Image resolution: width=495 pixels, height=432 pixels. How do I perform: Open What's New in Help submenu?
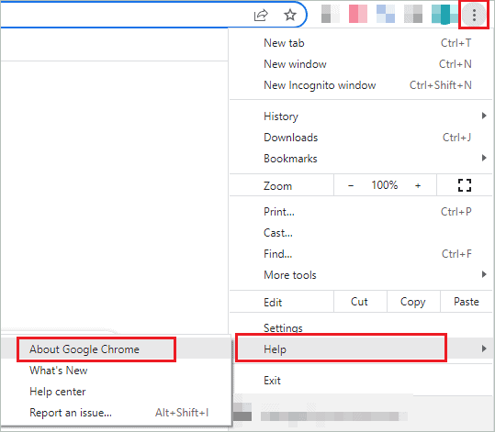tap(116, 371)
